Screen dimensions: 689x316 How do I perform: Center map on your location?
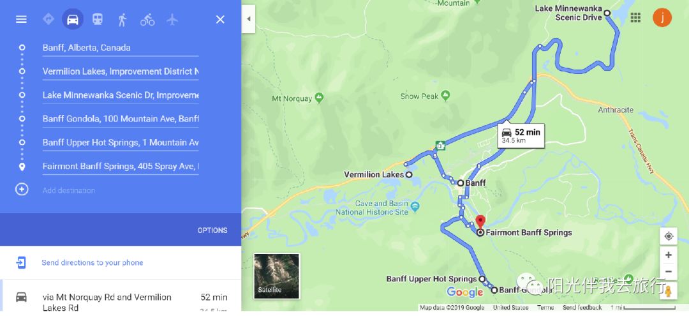click(669, 236)
